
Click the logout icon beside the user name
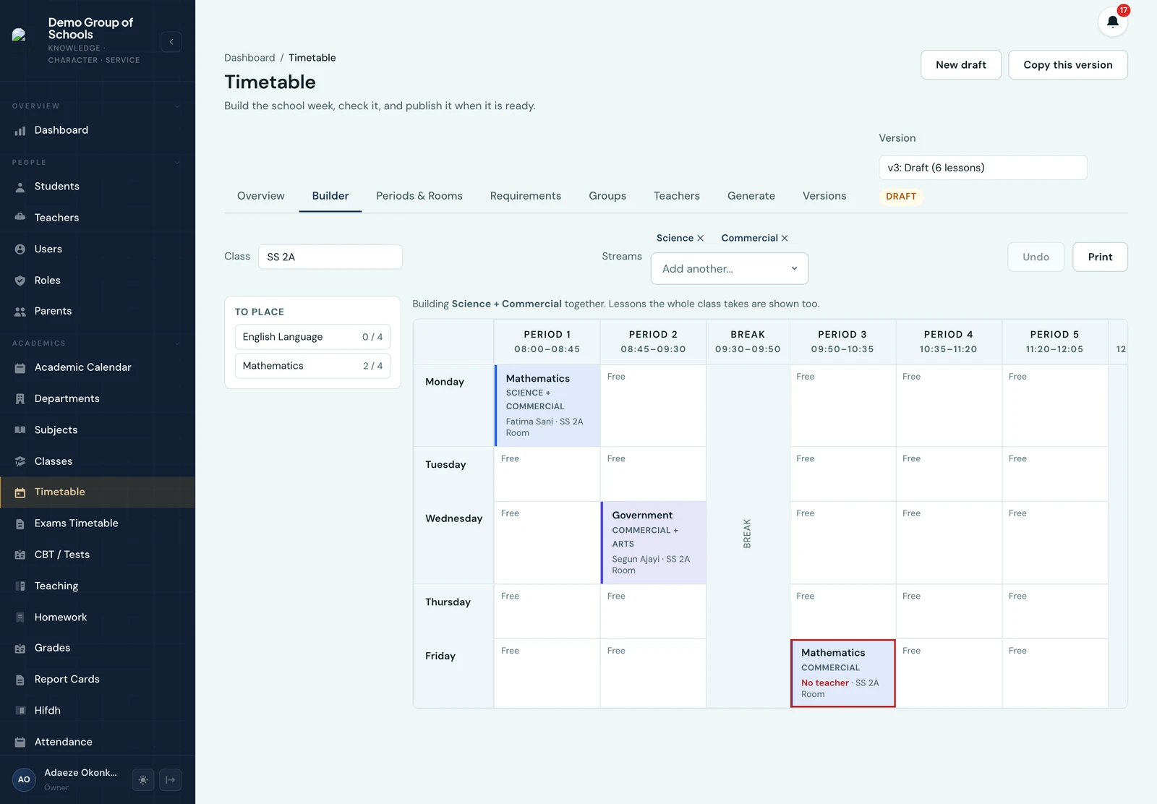point(171,779)
